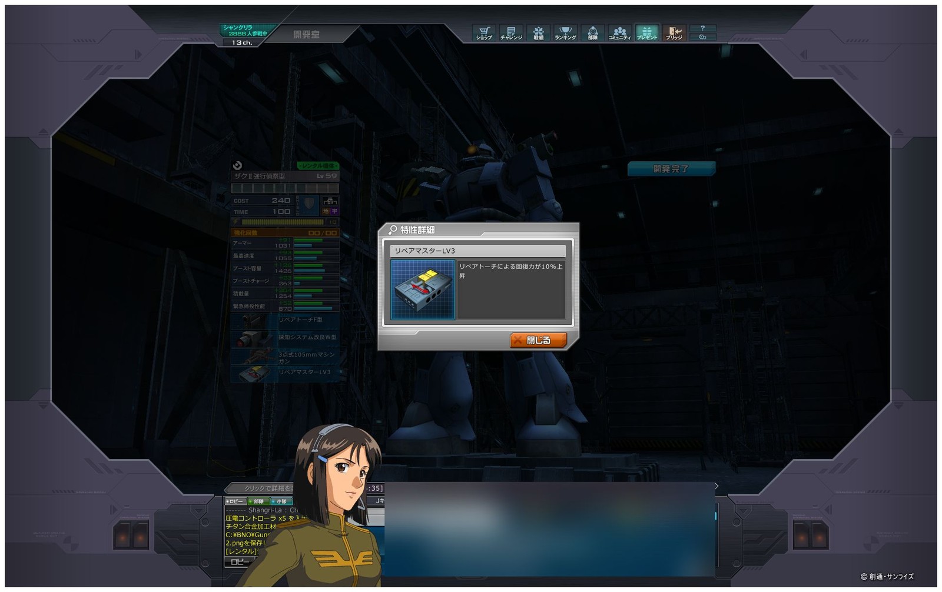942x592 pixels.
Task: Click the ザクII強行偵察型 unit name
Action: [x=260, y=176]
